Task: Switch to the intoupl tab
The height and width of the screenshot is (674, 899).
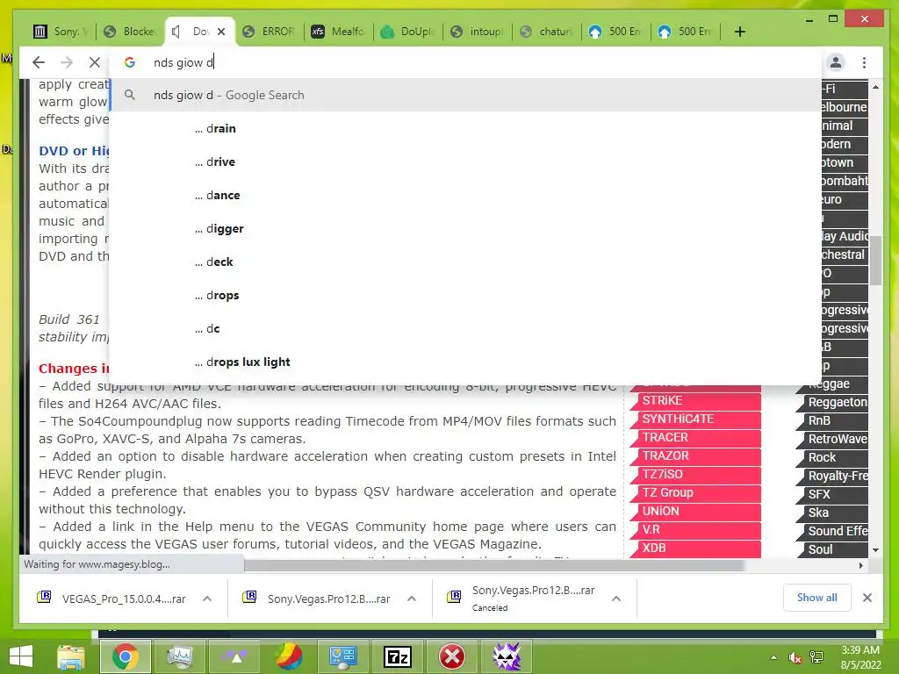Action: tap(478, 32)
